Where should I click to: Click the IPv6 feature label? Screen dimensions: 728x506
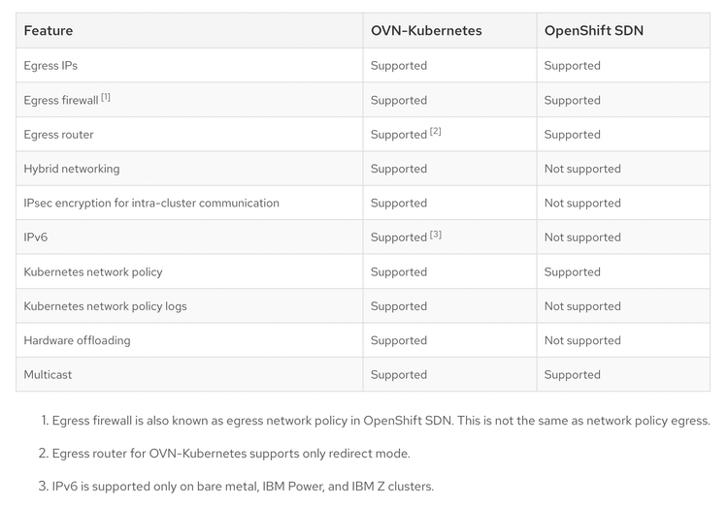pos(36,237)
